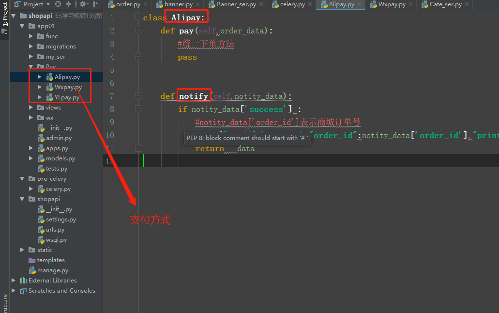The height and width of the screenshot is (313, 499).
Task: Collapse the pro_celery folder
Action: coord(22,179)
